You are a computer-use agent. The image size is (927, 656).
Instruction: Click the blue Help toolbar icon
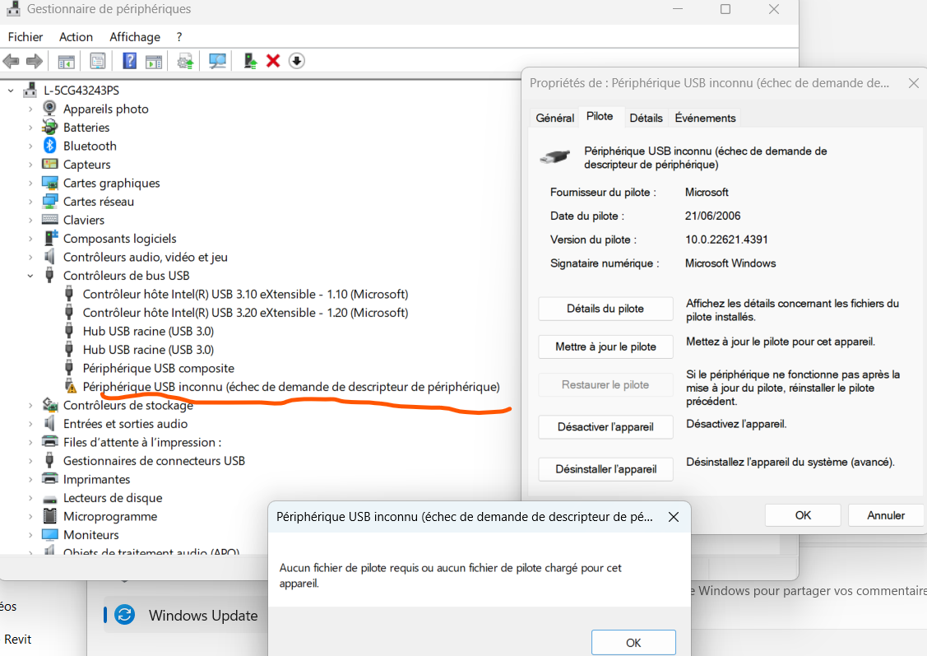point(129,61)
